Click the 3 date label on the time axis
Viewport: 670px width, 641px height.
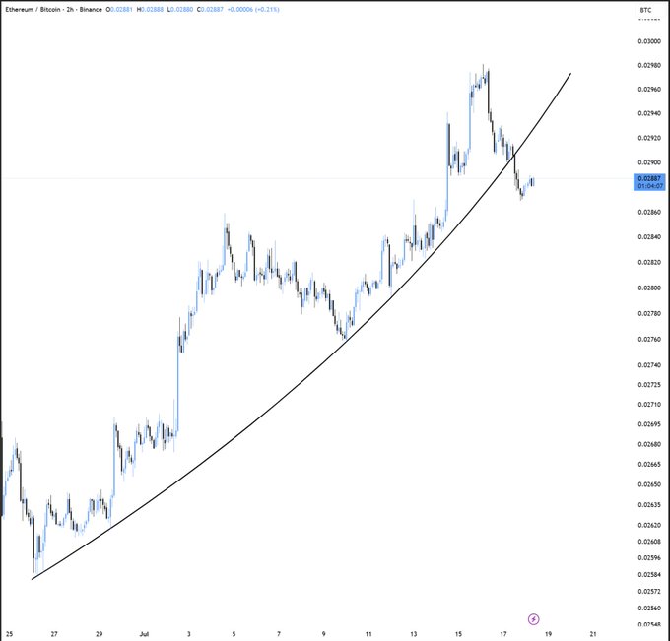(189, 634)
